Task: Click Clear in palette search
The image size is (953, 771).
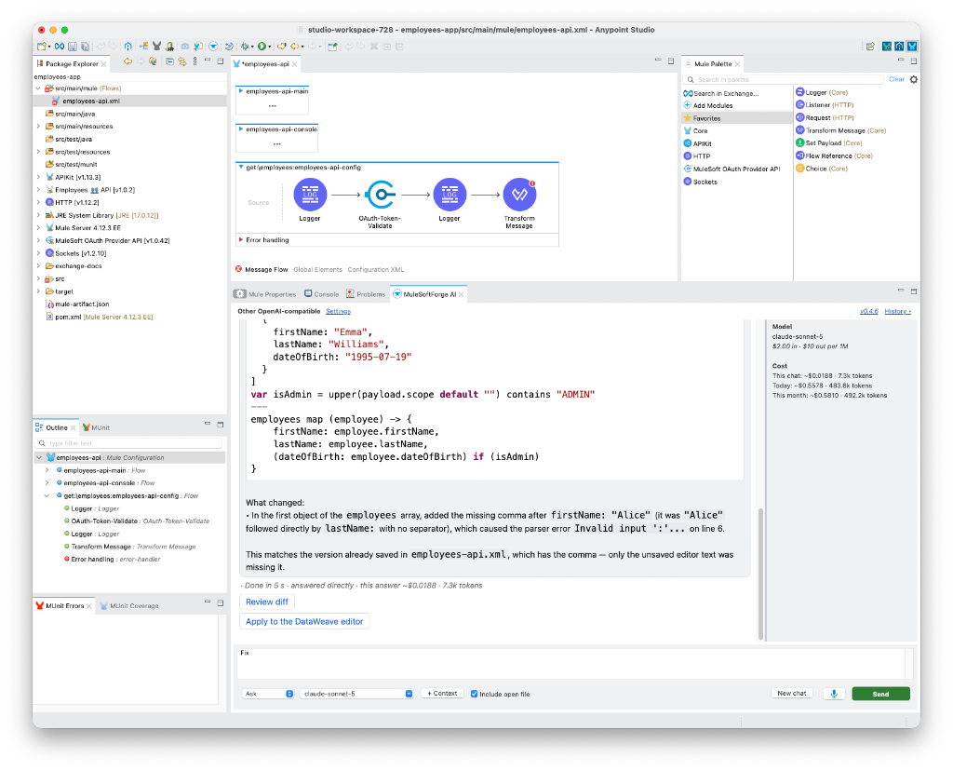Action: (896, 80)
